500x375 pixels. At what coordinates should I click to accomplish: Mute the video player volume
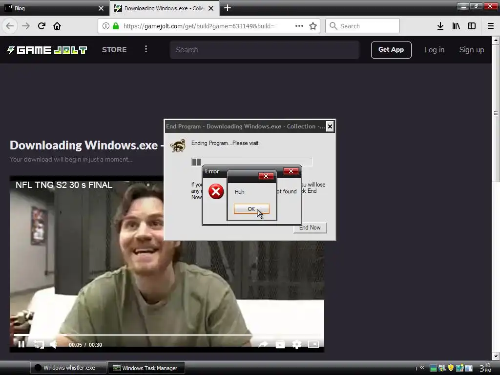coord(54,344)
